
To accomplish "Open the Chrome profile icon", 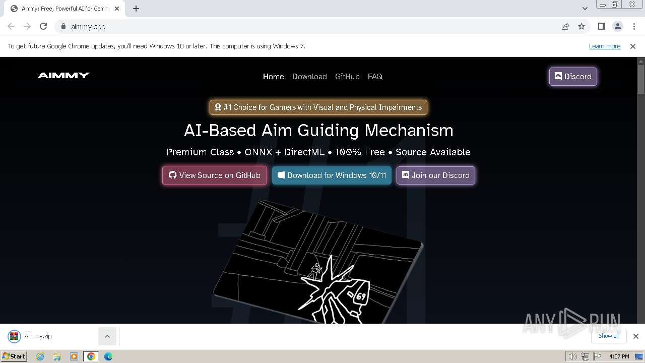I will [x=618, y=27].
